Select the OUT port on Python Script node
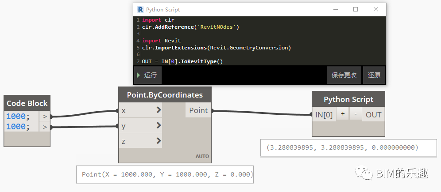 (373, 115)
